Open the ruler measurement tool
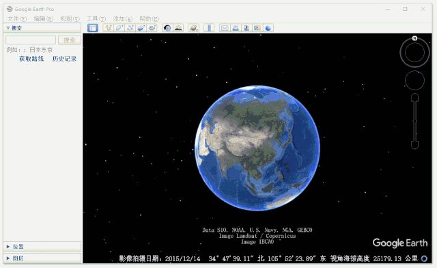The height and width of the screenshot is (268, 437). pos(209,28)
